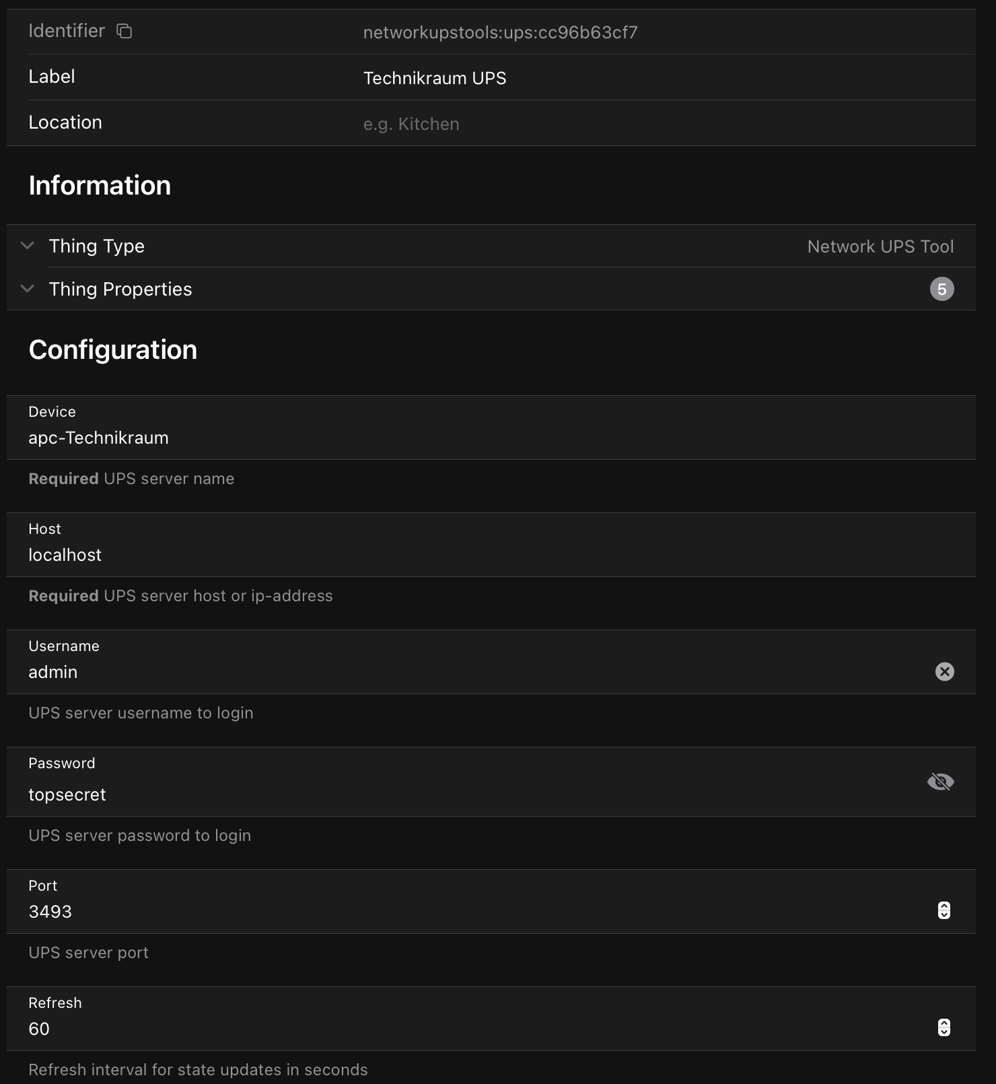Expand the Thing Properties row
This screenshot has height=1084, width=996.
point(28,289)
